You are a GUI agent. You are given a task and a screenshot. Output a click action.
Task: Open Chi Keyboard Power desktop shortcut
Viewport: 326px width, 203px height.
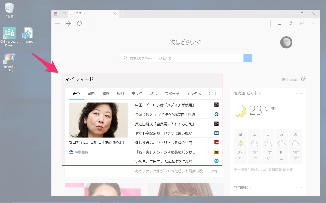point(9,37)
